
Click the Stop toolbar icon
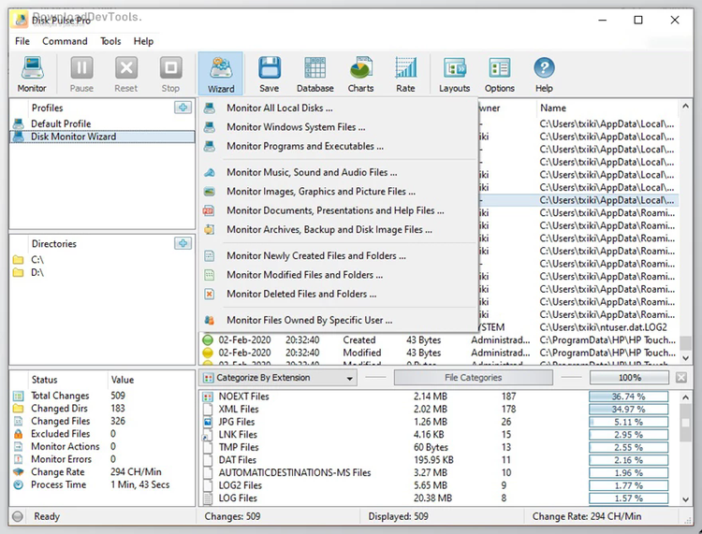pos(170,74)
